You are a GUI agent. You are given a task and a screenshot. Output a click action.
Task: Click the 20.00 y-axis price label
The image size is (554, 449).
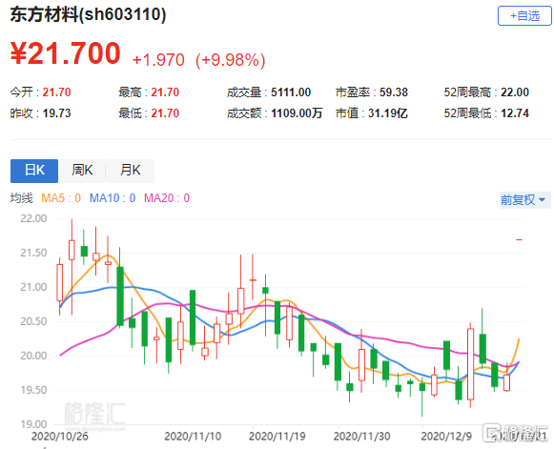point(33,356)
